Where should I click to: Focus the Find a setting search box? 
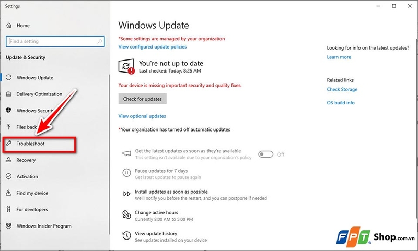pos(55,42)
